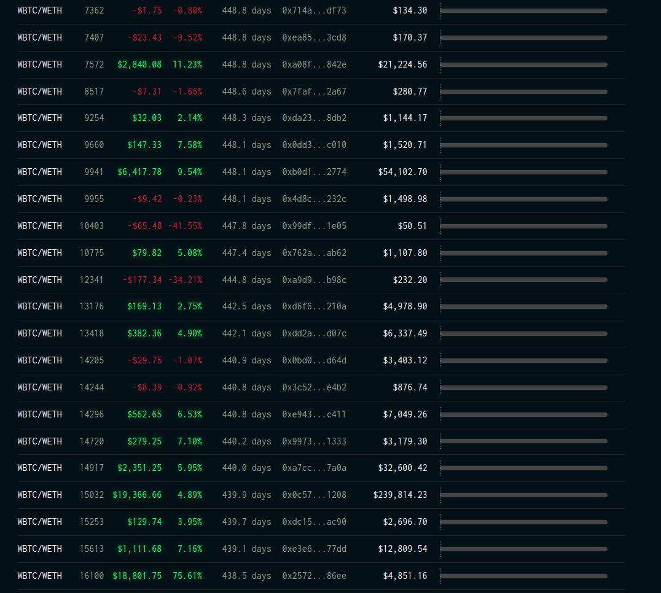Click position ID 7362

point(94,10)
